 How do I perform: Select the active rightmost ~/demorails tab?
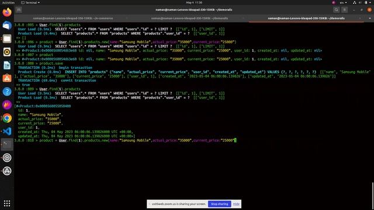pos(306,18)
